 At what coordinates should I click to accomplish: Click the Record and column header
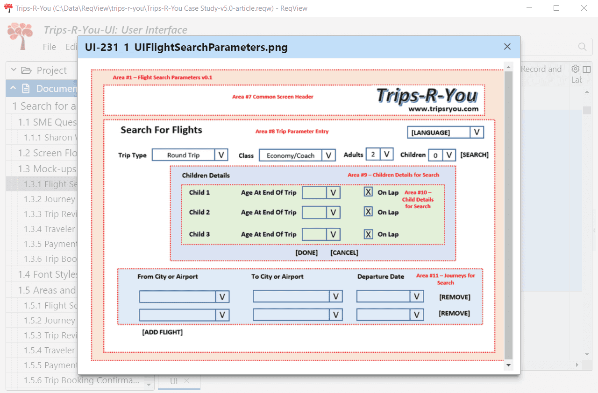pyautogui.click(x=541, y=69)
